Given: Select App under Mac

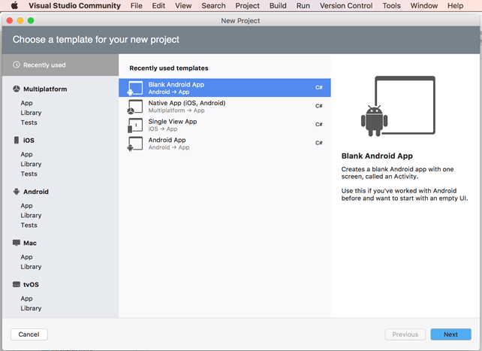Looking at the screenshot, I should tap(27, 257).
